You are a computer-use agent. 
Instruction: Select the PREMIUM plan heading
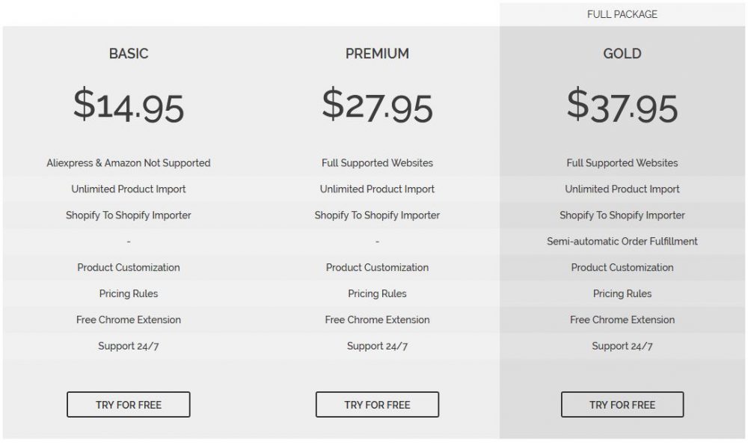point(377,54)
